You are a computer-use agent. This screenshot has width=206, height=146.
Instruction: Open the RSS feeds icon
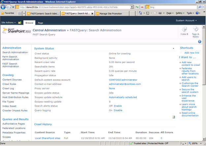click(148, 13)
